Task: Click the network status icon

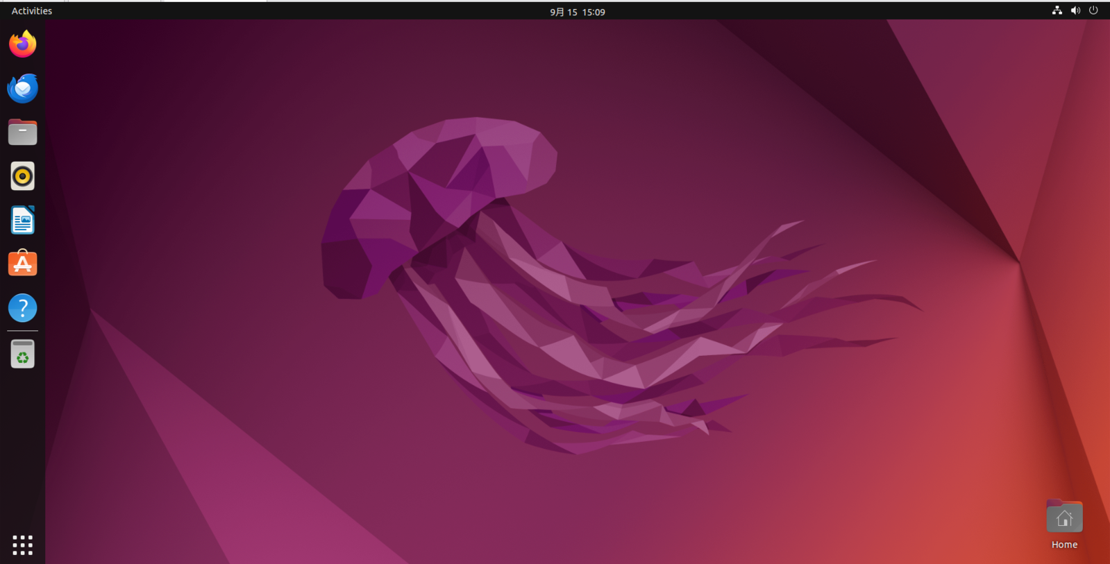Action: (1057, 10)
